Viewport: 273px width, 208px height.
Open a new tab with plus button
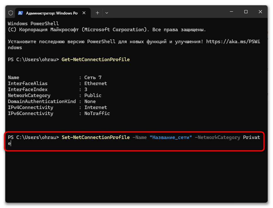[x=98, y=13]
